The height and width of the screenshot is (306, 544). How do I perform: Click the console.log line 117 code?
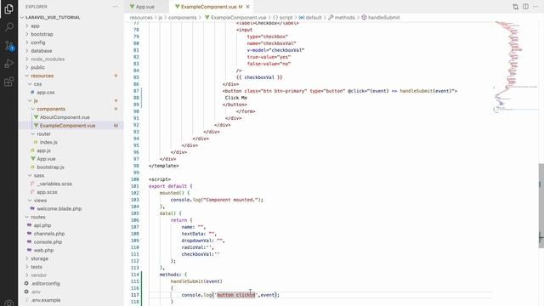[230, 295]
